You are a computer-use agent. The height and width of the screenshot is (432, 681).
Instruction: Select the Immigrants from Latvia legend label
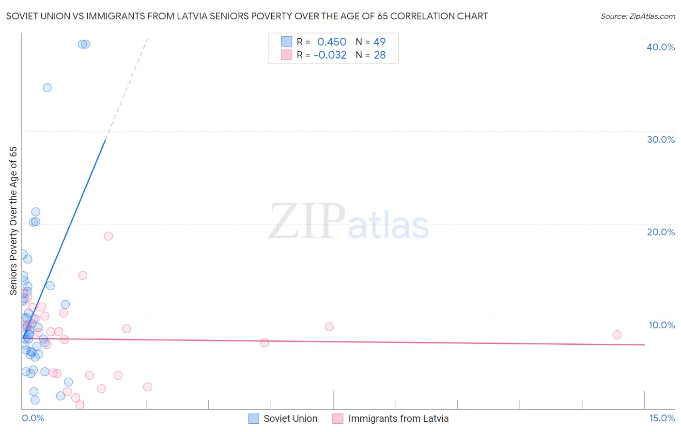click(398, 418)
